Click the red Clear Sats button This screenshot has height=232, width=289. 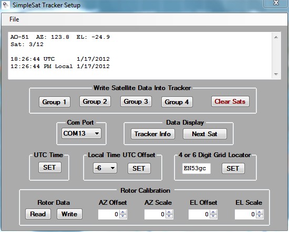pos(230,102)
